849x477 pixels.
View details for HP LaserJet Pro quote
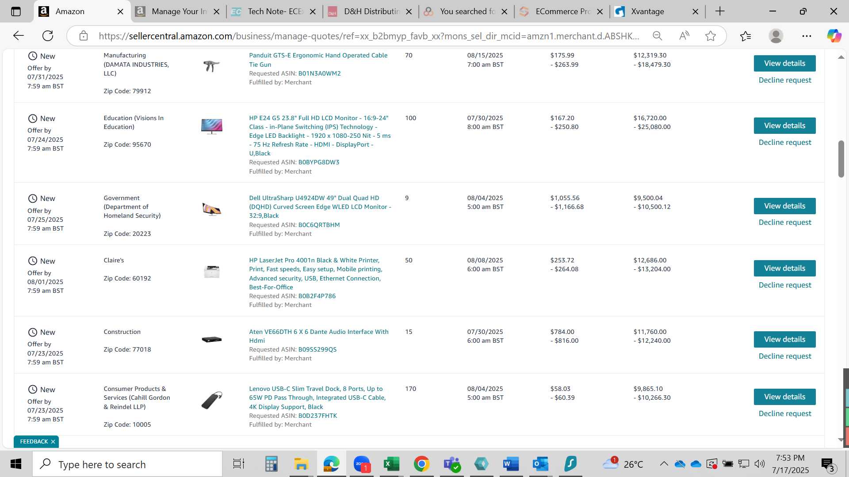784,268
